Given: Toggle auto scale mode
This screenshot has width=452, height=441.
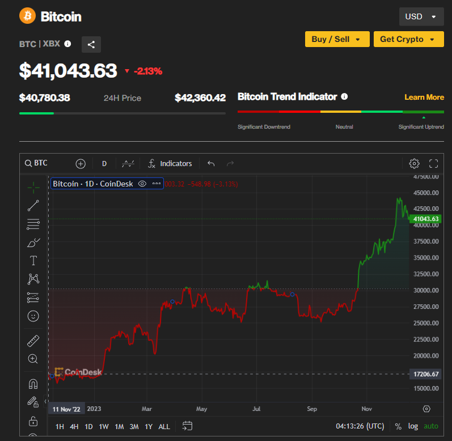Looking at the screenshot, I should click(x=430, y=426).
